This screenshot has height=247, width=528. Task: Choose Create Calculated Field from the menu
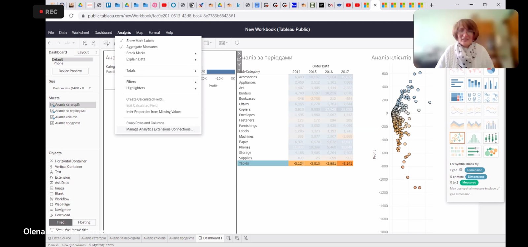(x=145, y=99)
